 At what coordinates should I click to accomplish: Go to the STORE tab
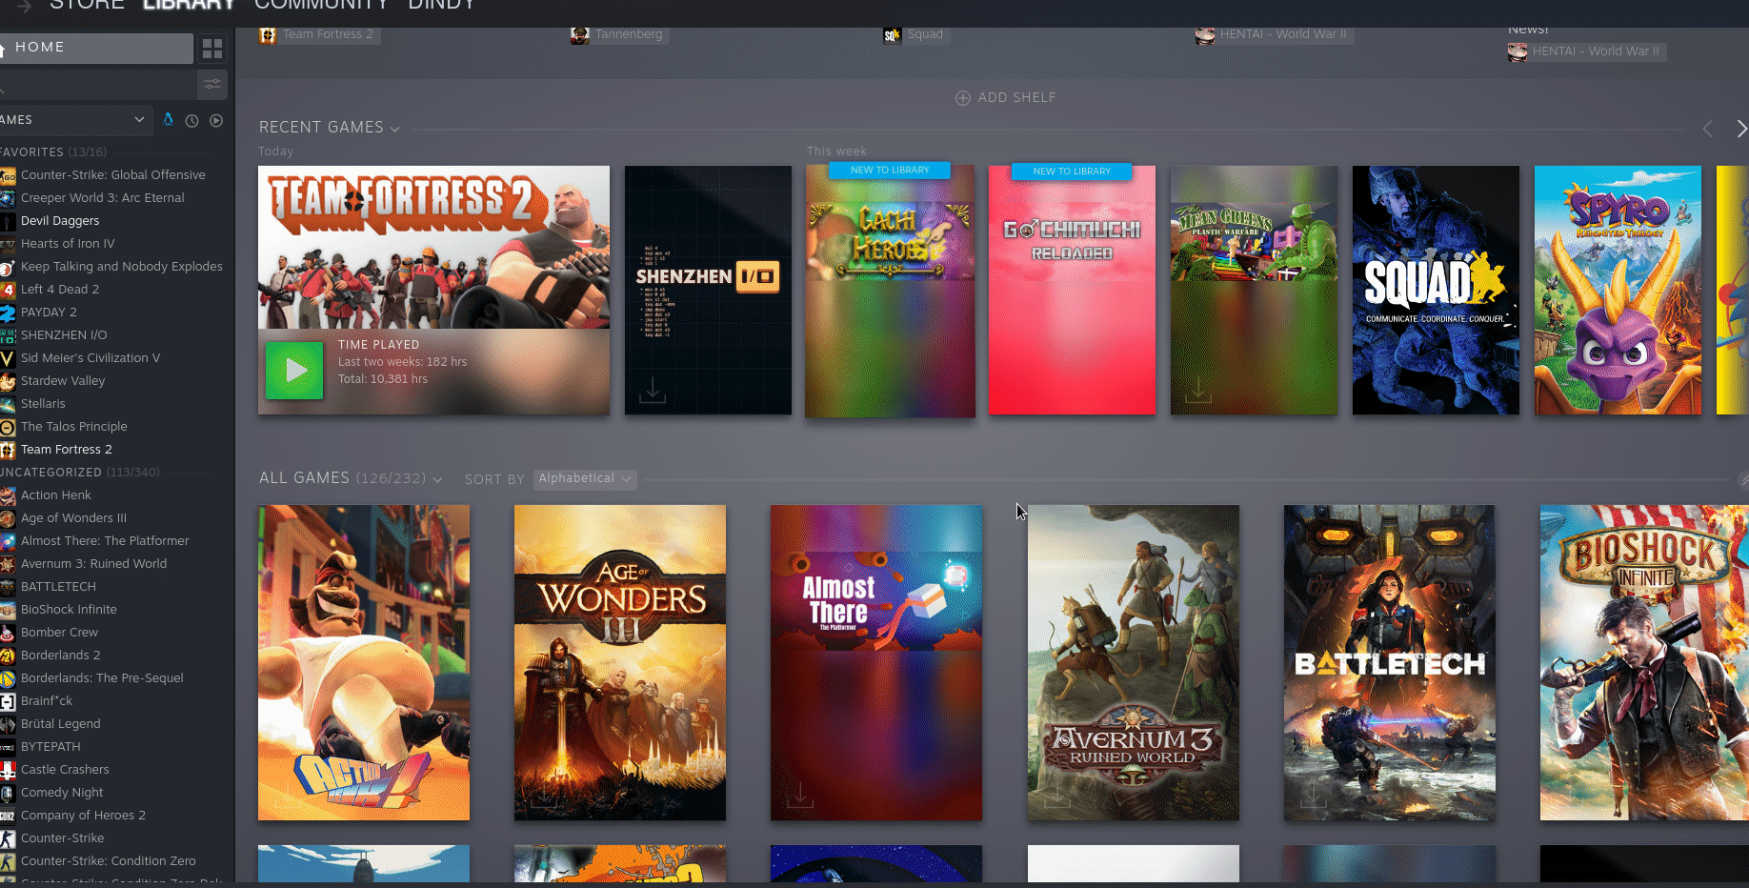[87, 5]
